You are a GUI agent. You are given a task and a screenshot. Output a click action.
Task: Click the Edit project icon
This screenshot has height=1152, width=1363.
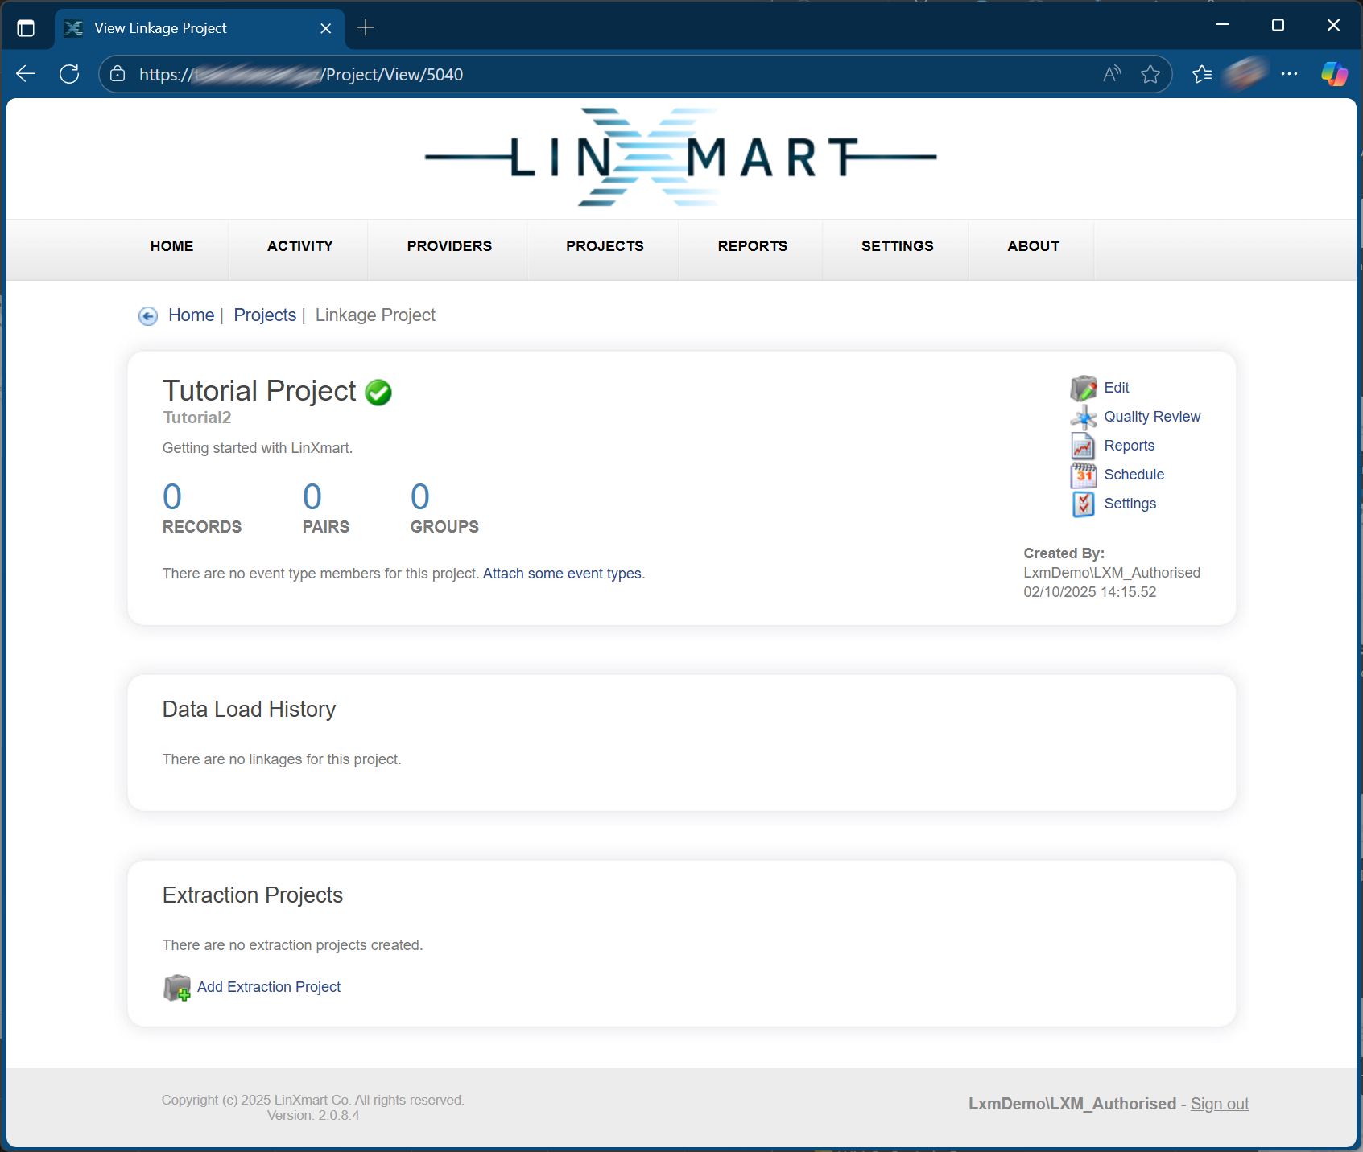1083,389
